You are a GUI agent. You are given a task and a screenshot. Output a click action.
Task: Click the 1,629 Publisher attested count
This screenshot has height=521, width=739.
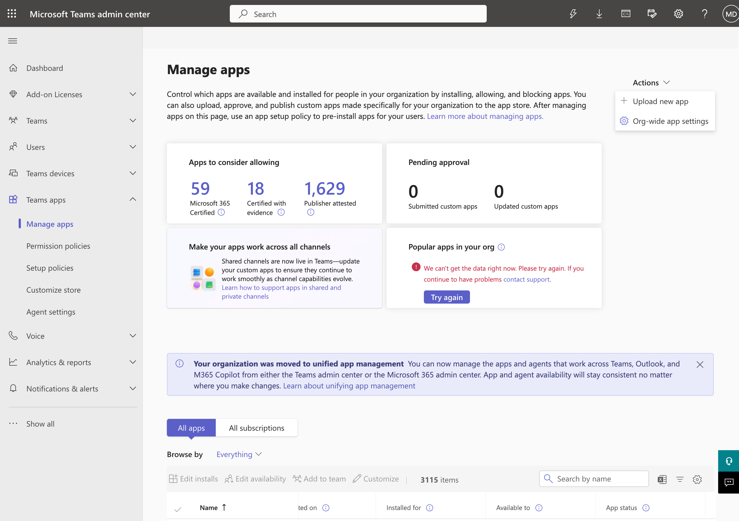click(324, 188)
